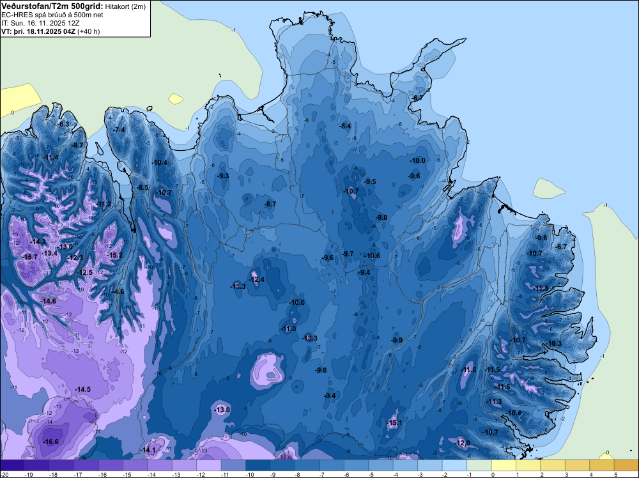
Task: Click the pale green legend swatch between -1 and 0
Action: [x=479, y=465]
